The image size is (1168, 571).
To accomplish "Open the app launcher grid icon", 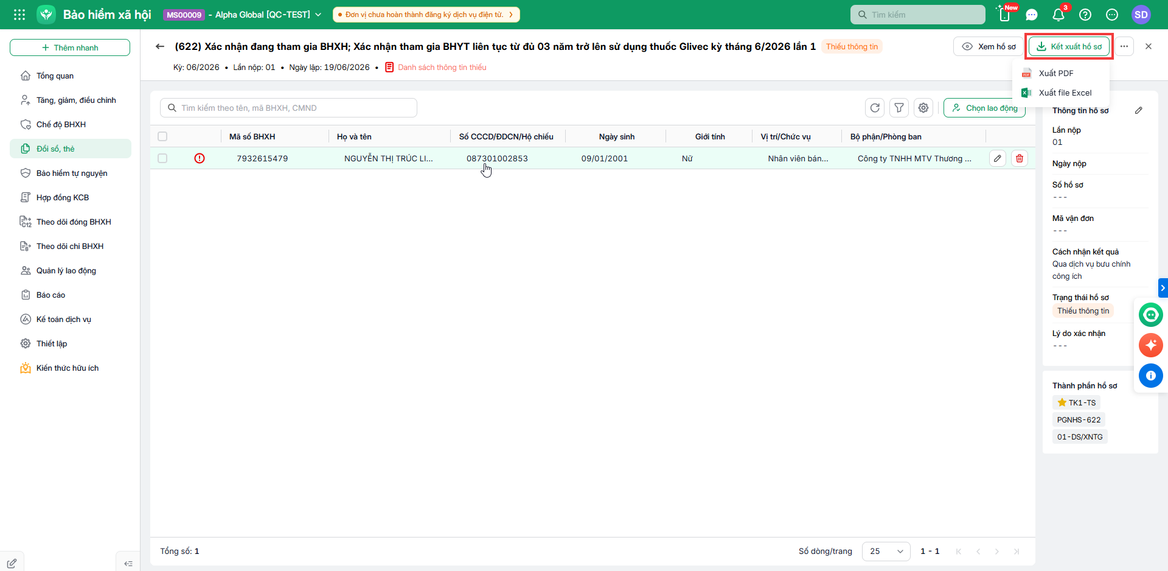I will click(19, 15).
